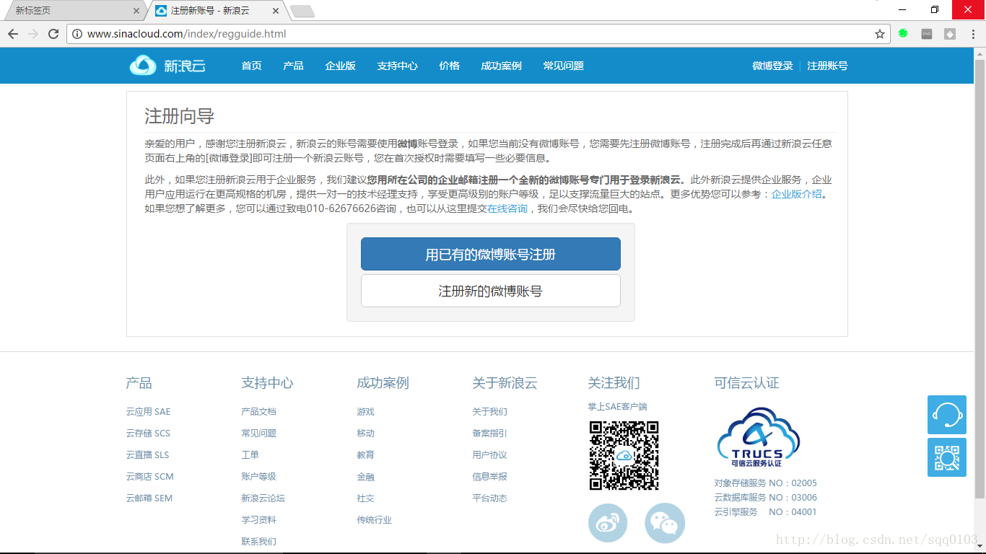Open the 新浪云论坛 footer link
The image size is (986, 554).
(x=263, y=498)
